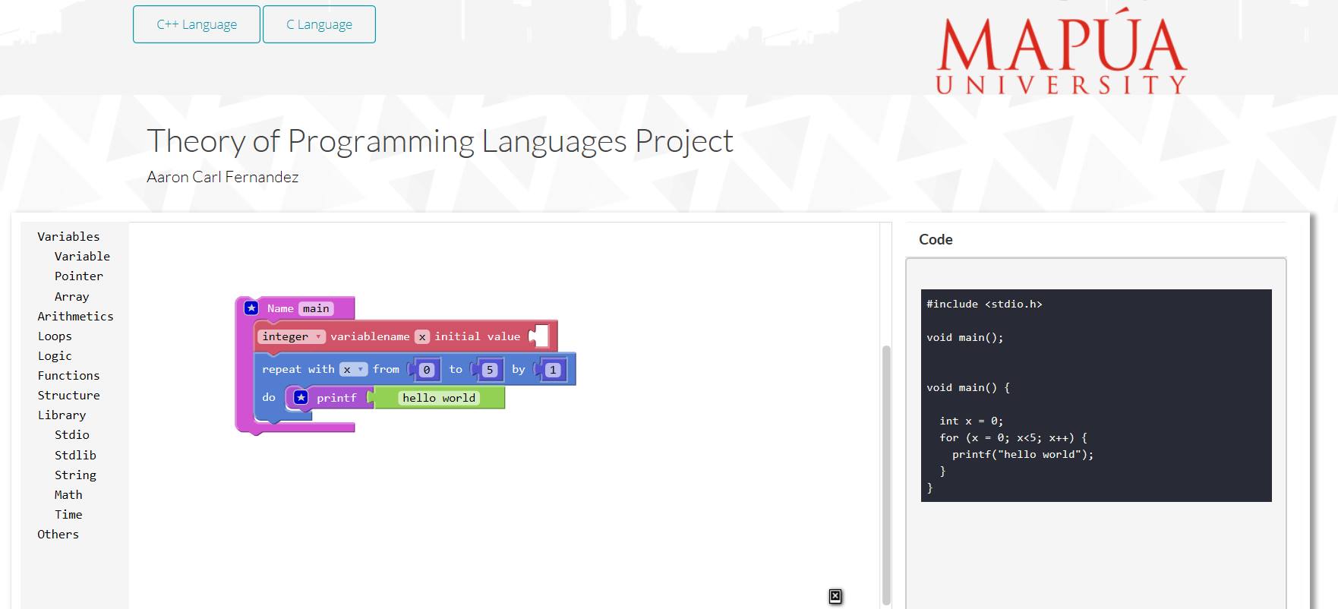Expand the Library category
The height and width of the screenshot is (609, 1338).
pos(62,415)
